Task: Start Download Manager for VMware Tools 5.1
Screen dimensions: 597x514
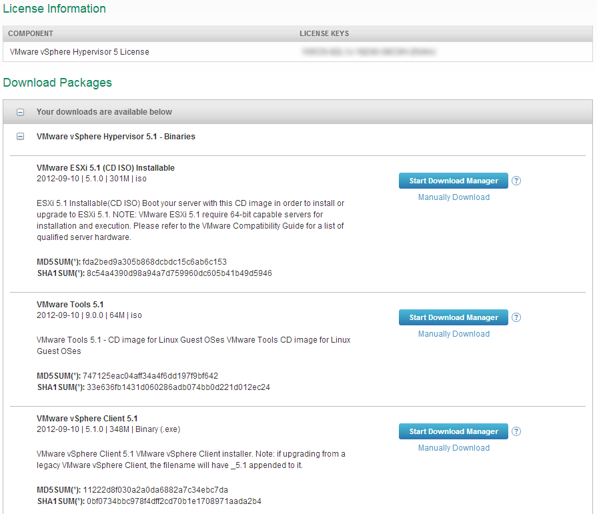Action: (x=453, y=317)
